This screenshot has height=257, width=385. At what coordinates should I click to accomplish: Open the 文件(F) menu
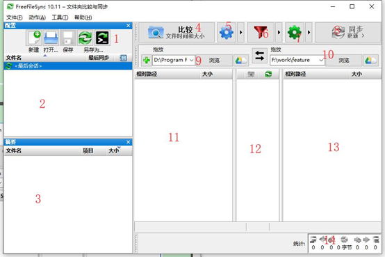point(14,17)
